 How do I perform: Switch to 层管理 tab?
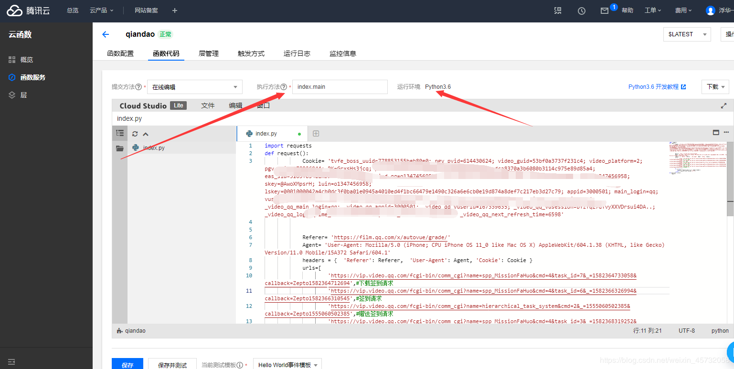coord(209,53)
